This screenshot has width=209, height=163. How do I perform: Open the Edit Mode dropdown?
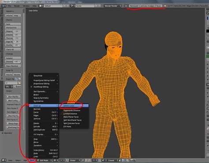(45, 160)
